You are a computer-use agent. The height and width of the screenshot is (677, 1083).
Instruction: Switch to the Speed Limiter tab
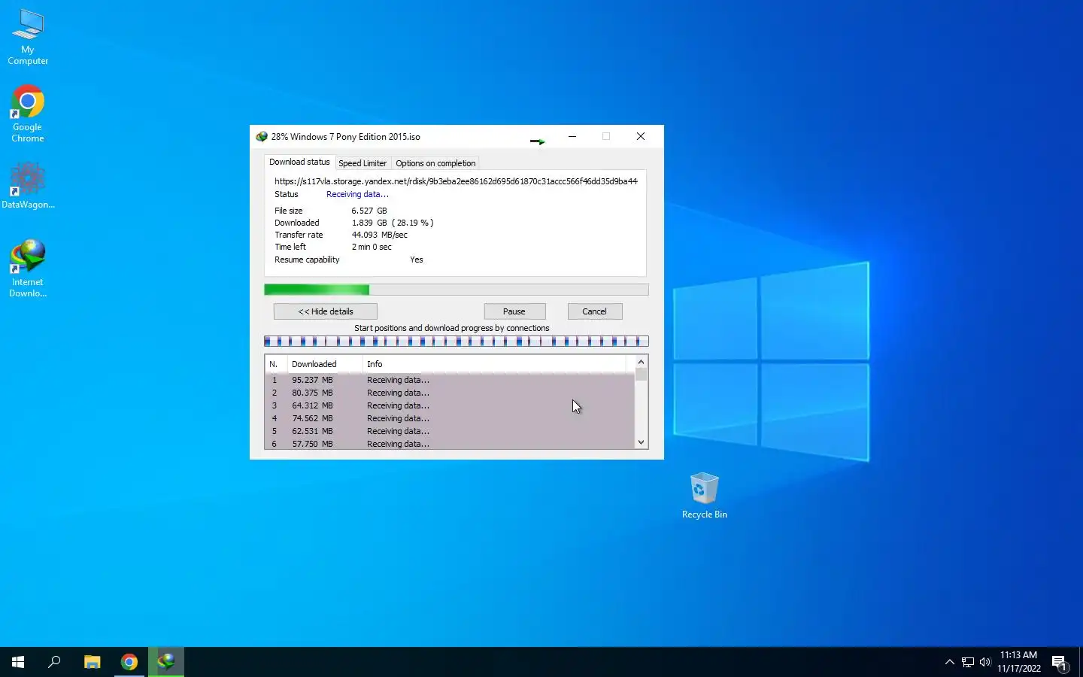coord(363,163)
